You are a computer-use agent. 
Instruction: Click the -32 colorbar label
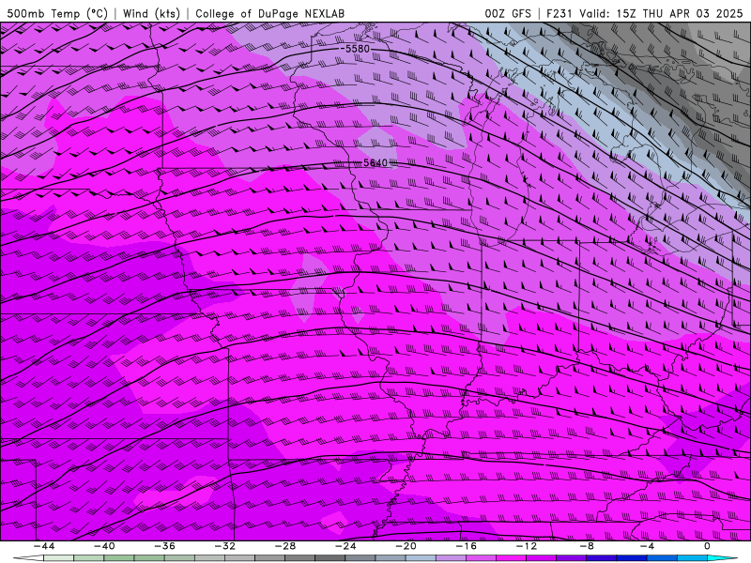(224, 546)
